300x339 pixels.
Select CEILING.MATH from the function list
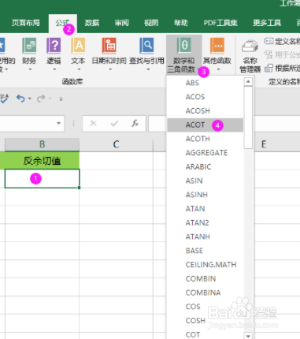pyautogui.click(x=206, y=265)
